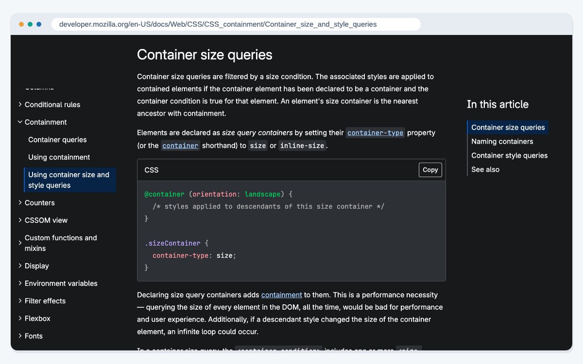This screenshot has width=583, height=364.
Task: Expand the Conditional rules sidebar section
Action: (20, 104)
